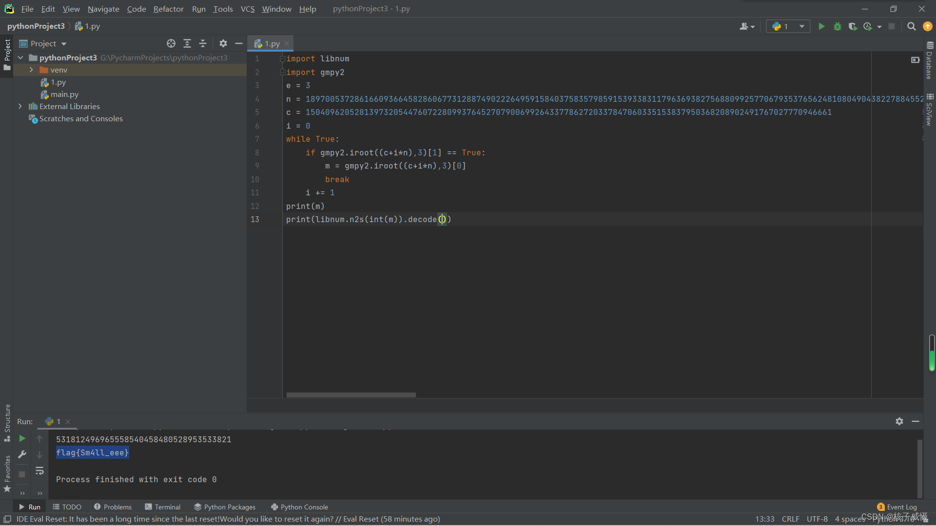
Task: Click the Debug bug icon
Action: 837,26
